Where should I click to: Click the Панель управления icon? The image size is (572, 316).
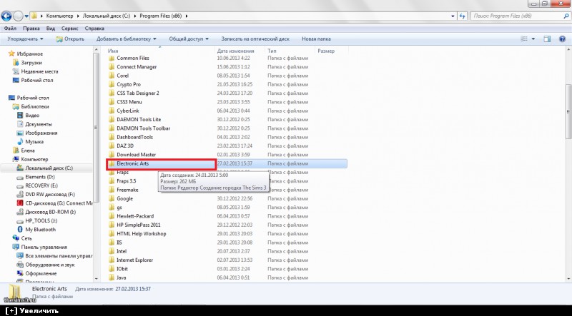(x=16, y=247)
